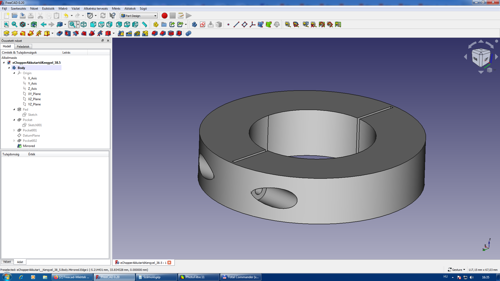Click Fit all view icon
500x281 pixels.
(x=6, y=24)
